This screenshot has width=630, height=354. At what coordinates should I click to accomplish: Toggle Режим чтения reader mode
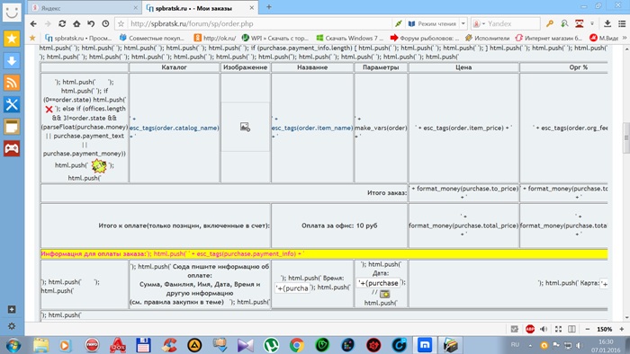tap(432, 24)
